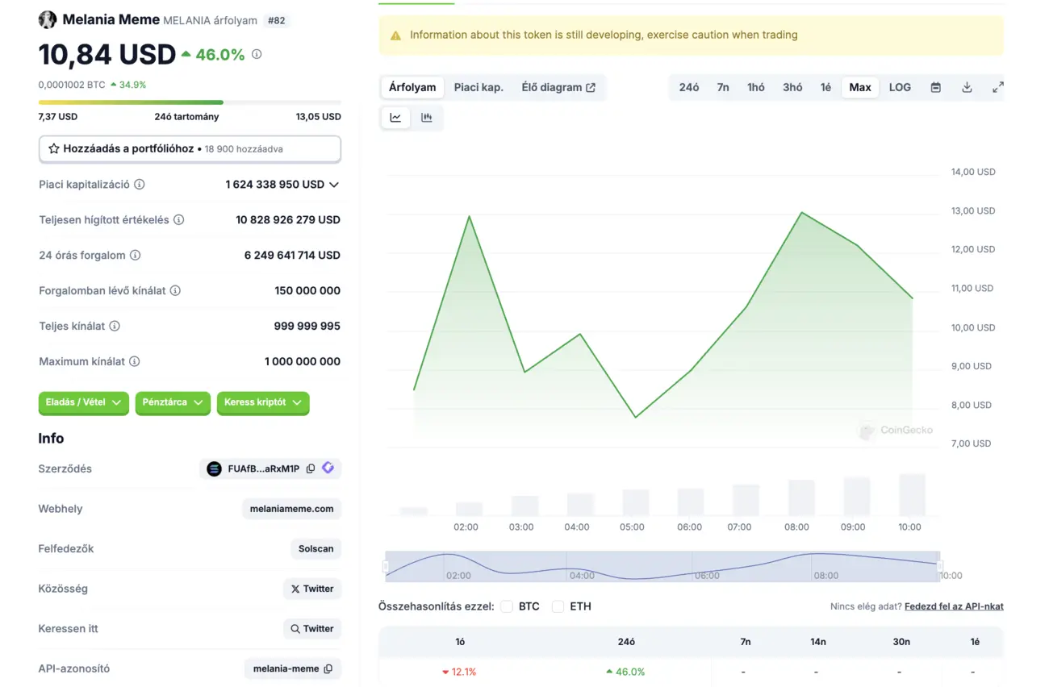Tick the BTC comparison checkbox
This screenshot has height=687, width=1049.
tap(507, 606)
